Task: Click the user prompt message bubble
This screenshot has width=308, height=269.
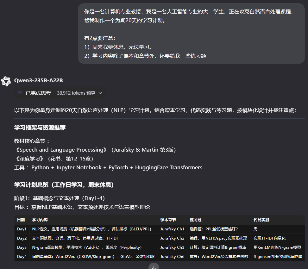Action: [191, 34]
